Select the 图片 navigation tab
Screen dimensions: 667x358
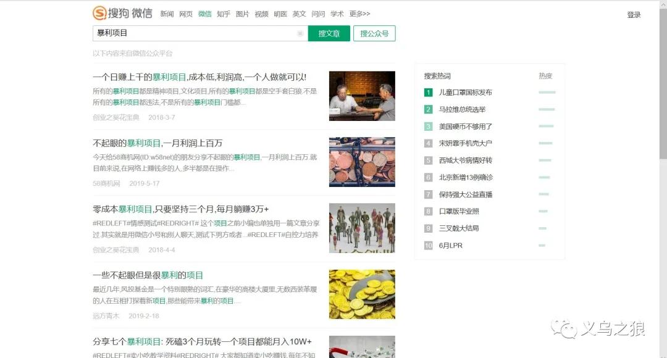[243, 14]
